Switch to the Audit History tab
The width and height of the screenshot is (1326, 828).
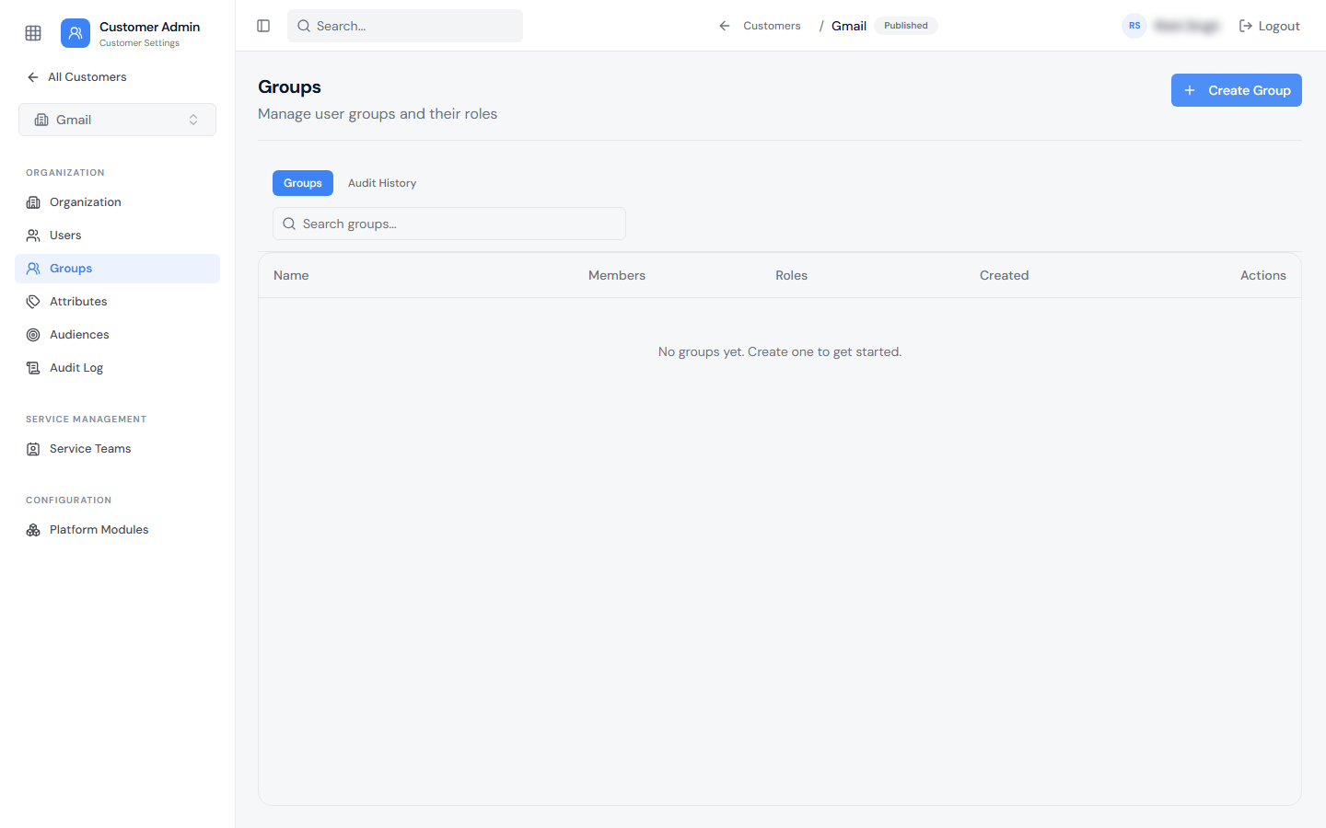[x=382, y=183]
